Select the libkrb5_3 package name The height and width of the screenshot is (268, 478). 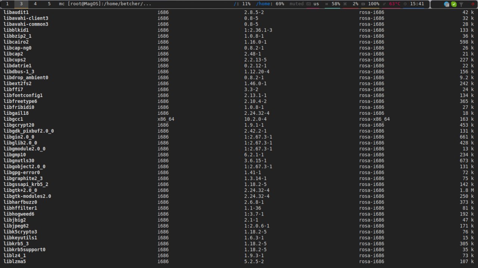(16, 244)
